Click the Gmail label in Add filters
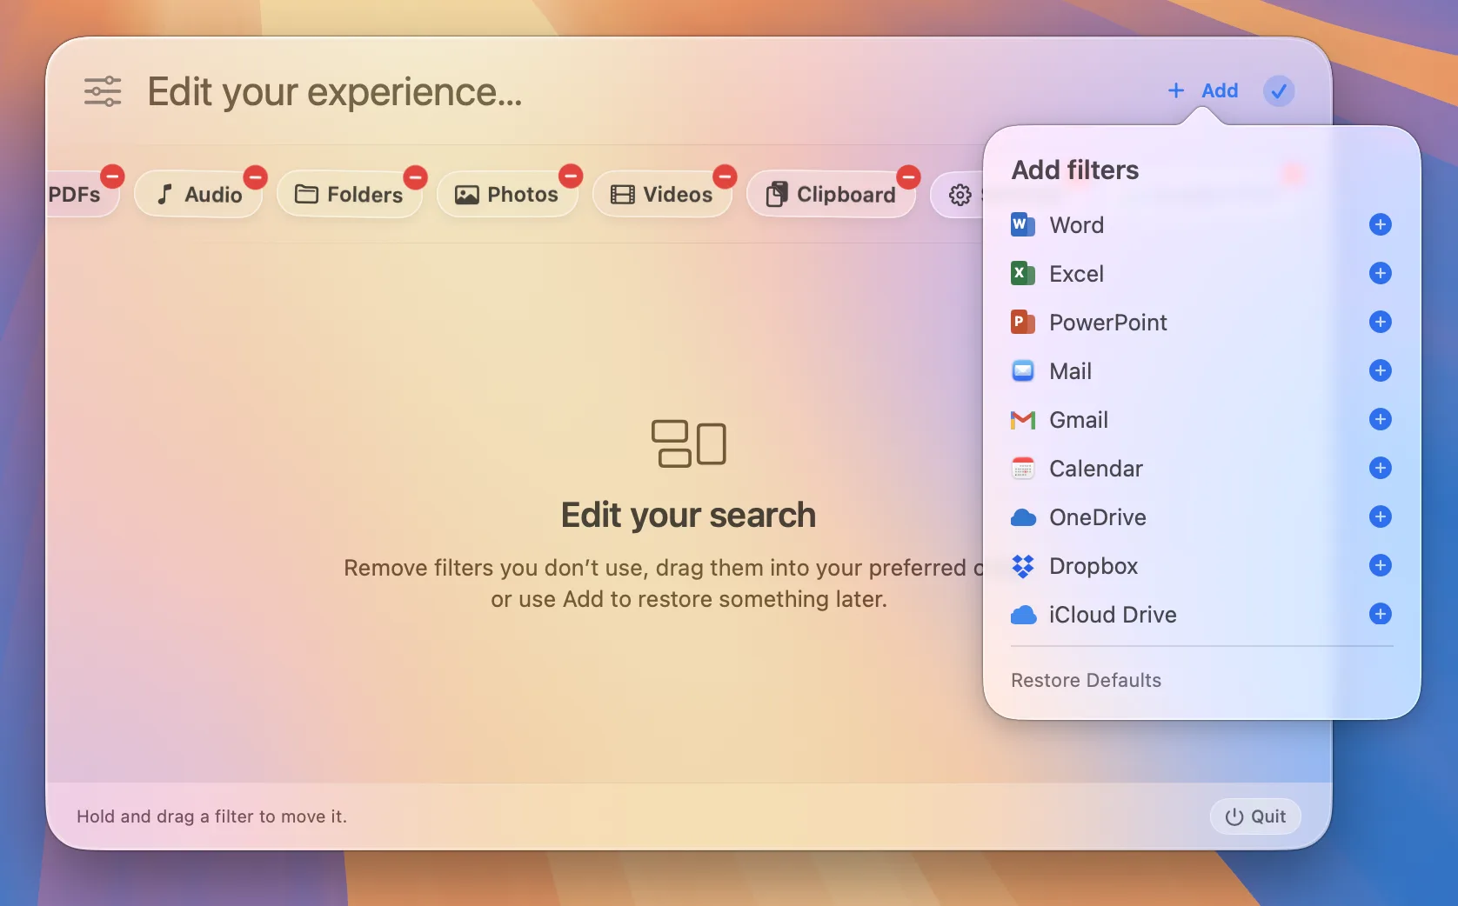The width and height of the screenshot is (1458, 906). point(1079,420)
